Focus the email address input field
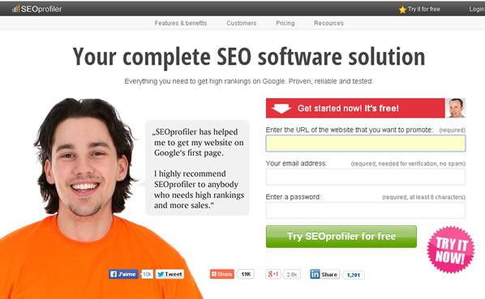 366,177
